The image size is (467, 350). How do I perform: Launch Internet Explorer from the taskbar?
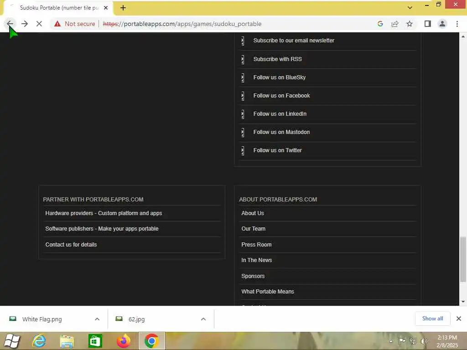pyautogui.click(x=39, y=341)
